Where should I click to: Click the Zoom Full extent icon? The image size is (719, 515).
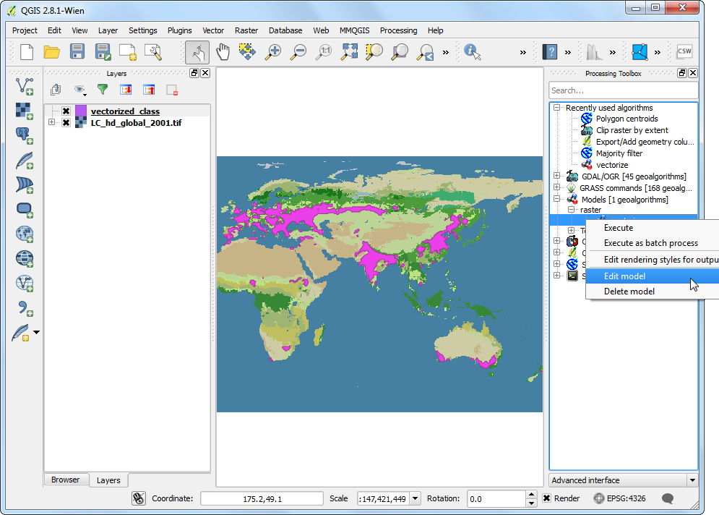click(x=350, y=51)
